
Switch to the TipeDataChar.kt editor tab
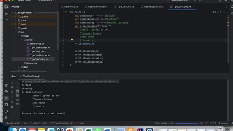124,7
